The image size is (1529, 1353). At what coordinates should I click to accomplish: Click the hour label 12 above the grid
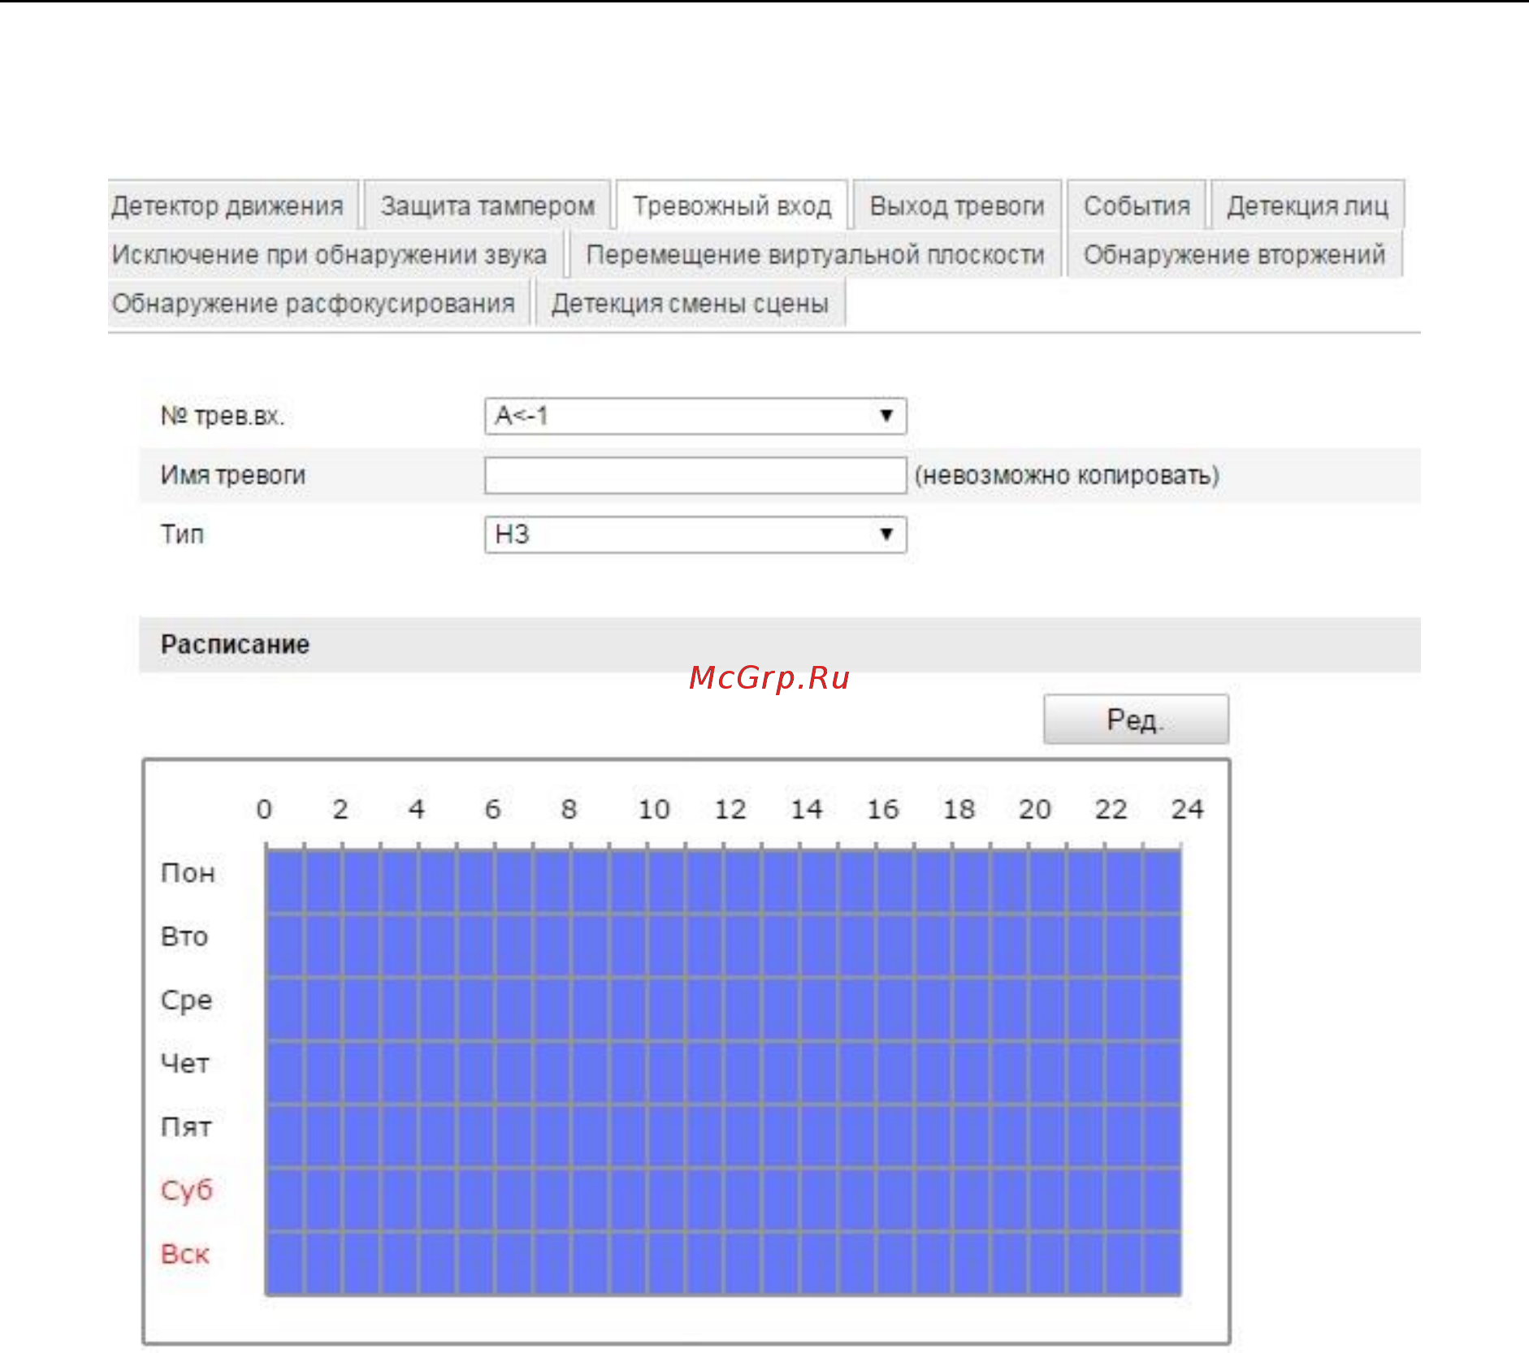pyautogui.click(x=730, y=809)
